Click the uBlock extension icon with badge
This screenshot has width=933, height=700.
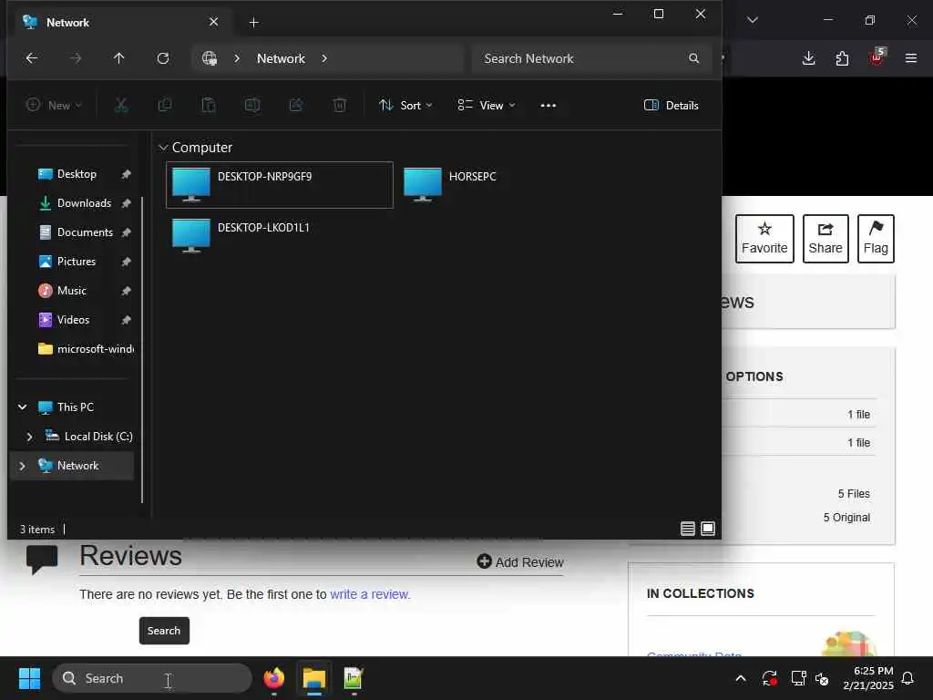[x=877, y=57]
